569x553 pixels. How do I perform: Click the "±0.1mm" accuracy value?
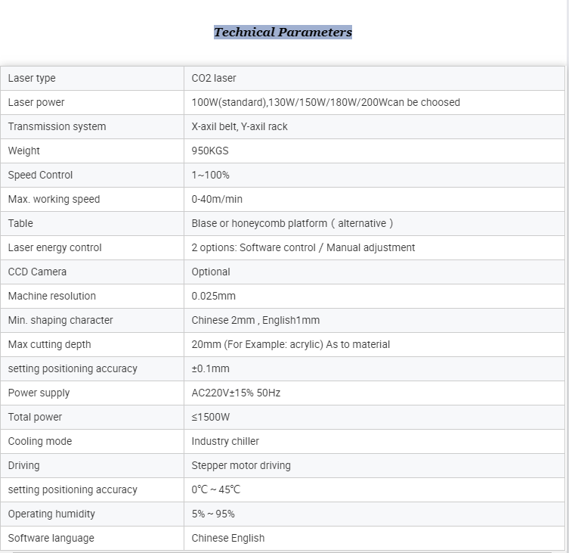(210, 368)
